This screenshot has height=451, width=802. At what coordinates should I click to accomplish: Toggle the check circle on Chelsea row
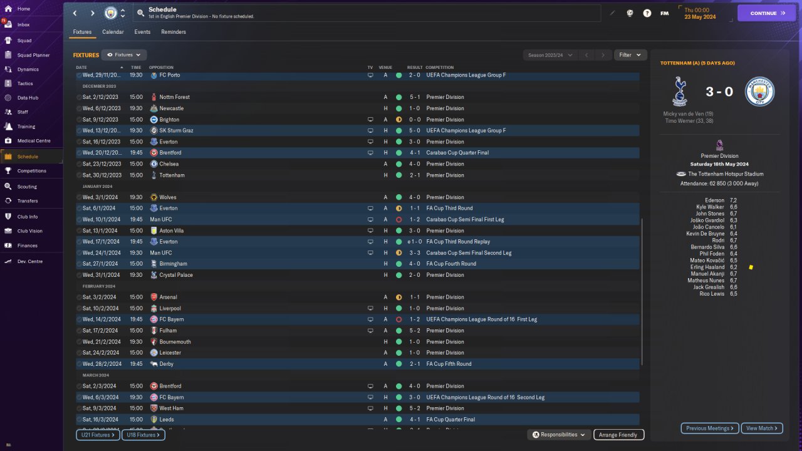tap(79, 164)
